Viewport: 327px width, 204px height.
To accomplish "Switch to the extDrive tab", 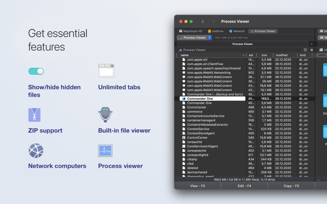I will [216, 31].
